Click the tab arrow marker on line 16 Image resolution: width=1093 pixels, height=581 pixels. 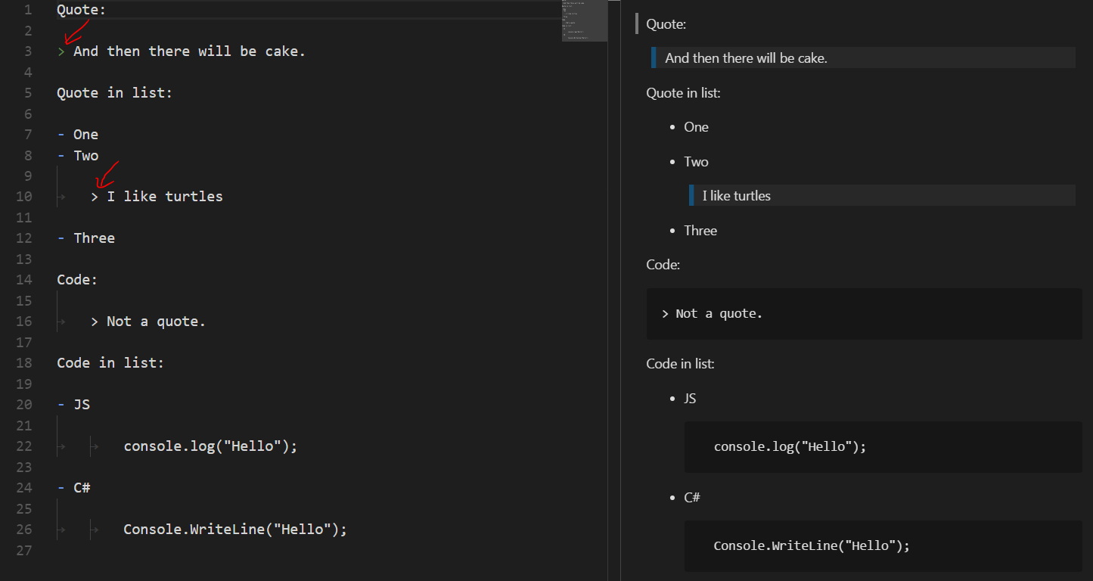coord(61,322)
